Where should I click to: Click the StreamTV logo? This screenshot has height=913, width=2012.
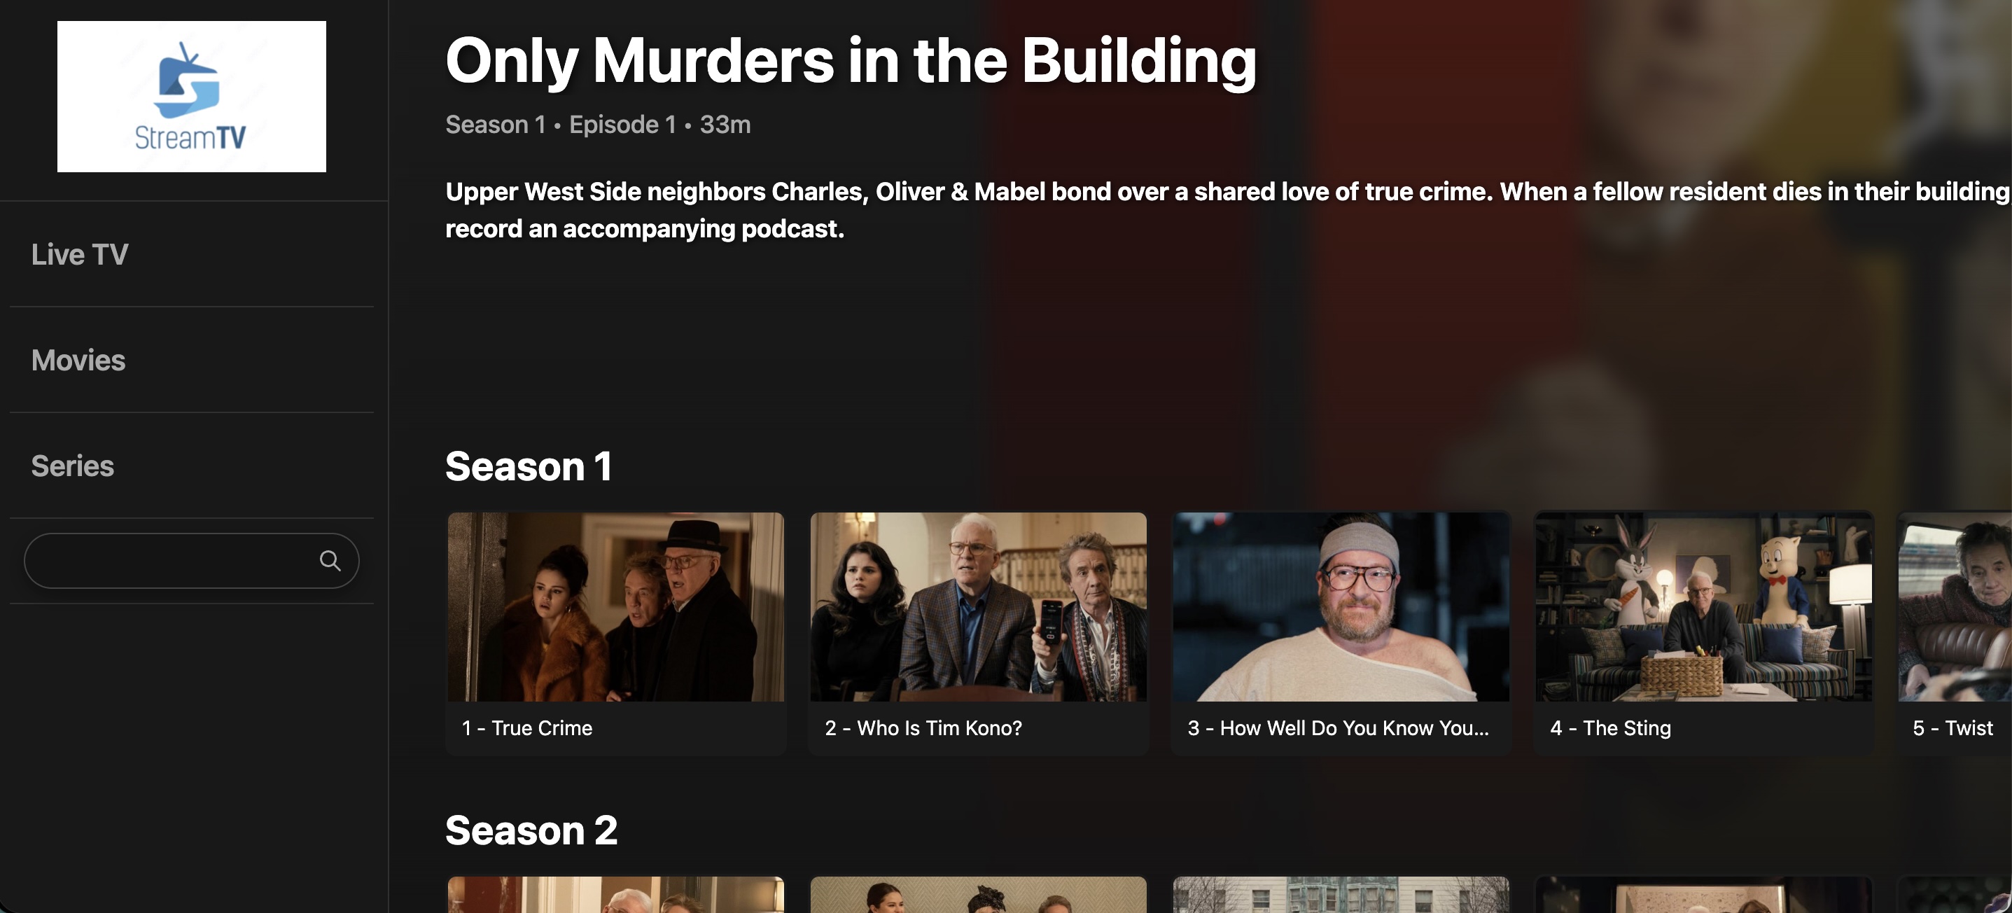coord(191,96)
